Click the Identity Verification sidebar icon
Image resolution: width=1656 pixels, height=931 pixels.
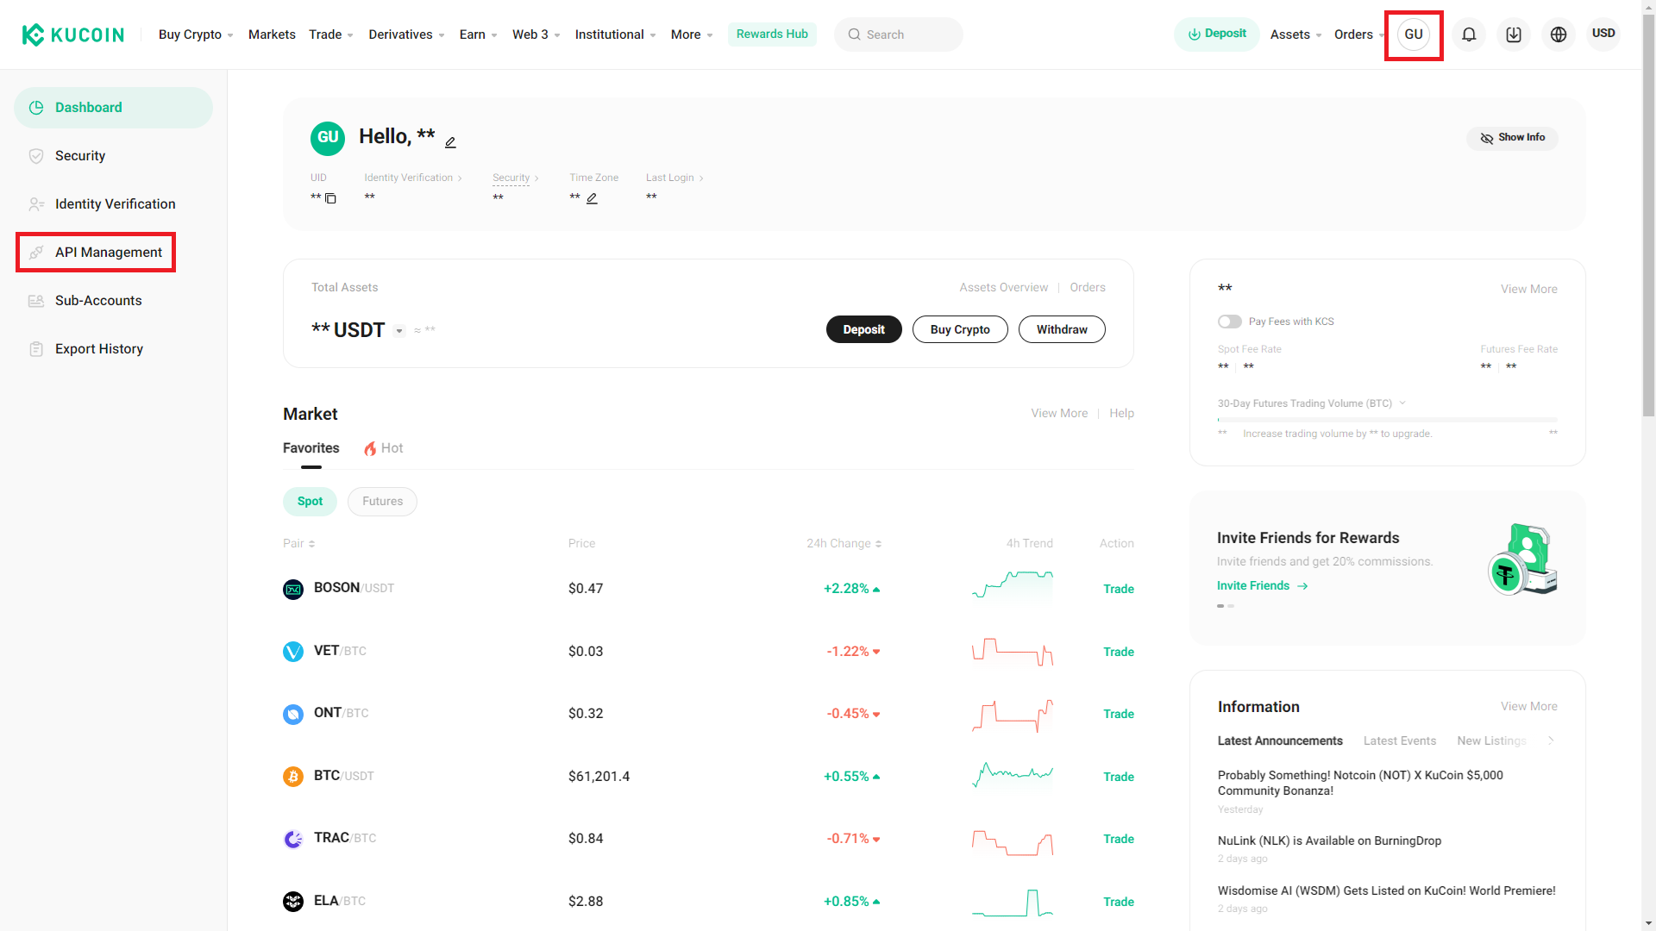(x=36, y=204)
